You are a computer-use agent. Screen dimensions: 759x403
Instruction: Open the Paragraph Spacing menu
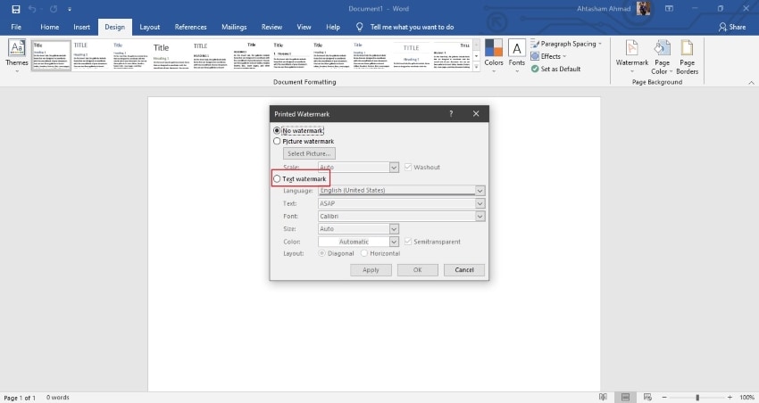click(x=566, y=44)
